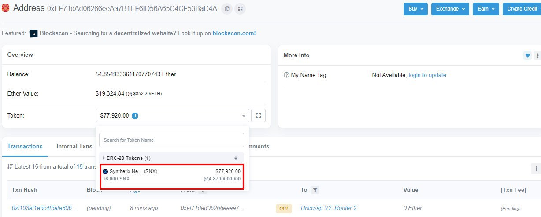This screenshot has width=541, height=217.
Task: Copy the address to clipboard
Action: point(227,8)
